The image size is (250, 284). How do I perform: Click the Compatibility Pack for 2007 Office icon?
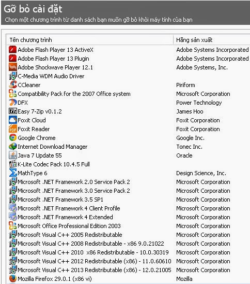tap(13, 94)
